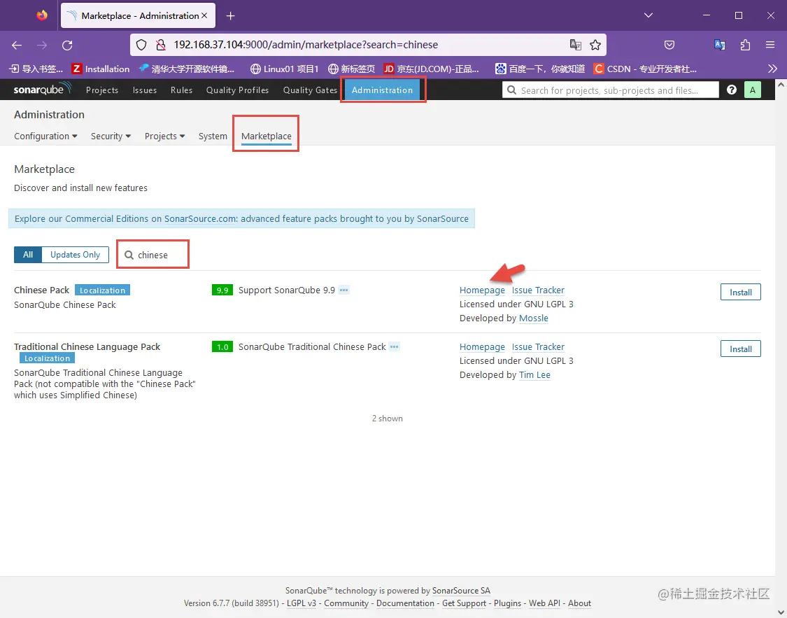Open the 清华大学开源软件镜像 bookmark
This screenshot has width=787, height=618.
point(187,69)
